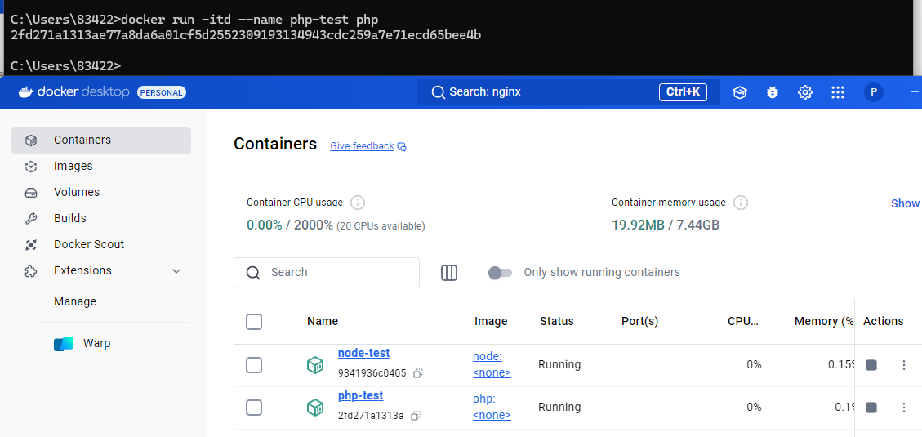Open Docker Desktop settings gear
Screen dimensions: 922x437
[805, 92]
